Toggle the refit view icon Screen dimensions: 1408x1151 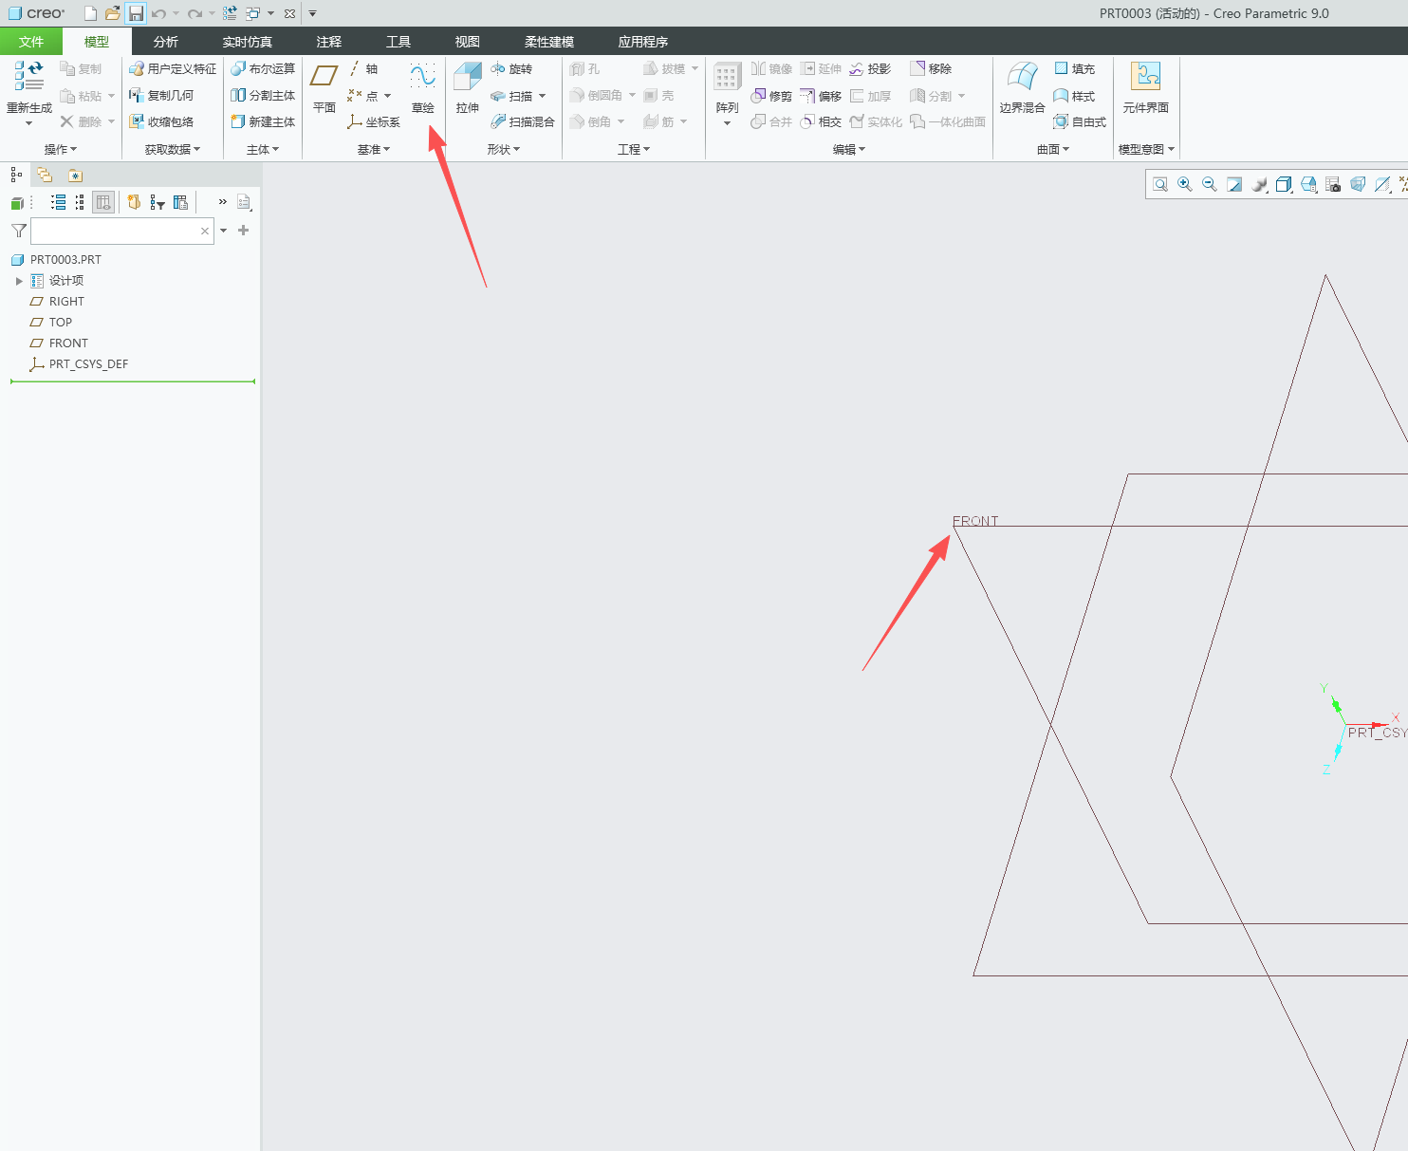[1160, 184]
